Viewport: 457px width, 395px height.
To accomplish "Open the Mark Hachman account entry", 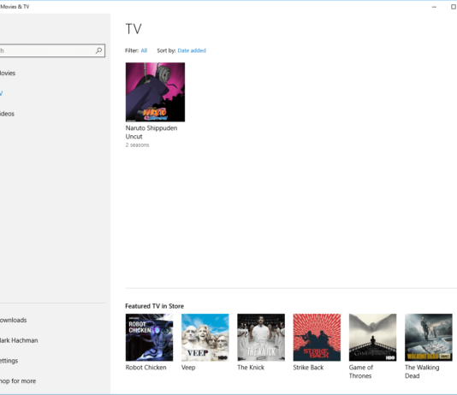I will point(19,340).
